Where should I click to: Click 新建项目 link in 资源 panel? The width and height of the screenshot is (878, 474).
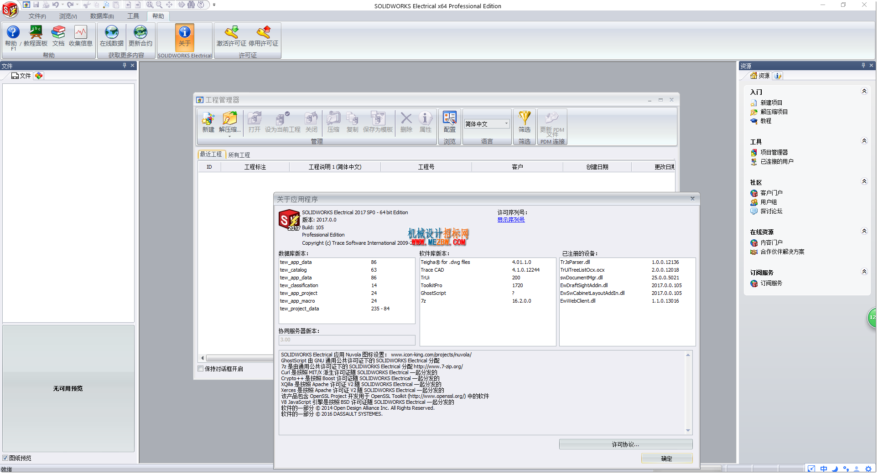771,103
